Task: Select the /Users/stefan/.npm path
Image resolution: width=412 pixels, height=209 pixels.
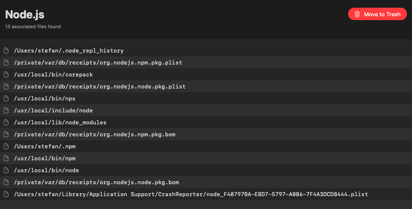Action: tap(45, 146)
